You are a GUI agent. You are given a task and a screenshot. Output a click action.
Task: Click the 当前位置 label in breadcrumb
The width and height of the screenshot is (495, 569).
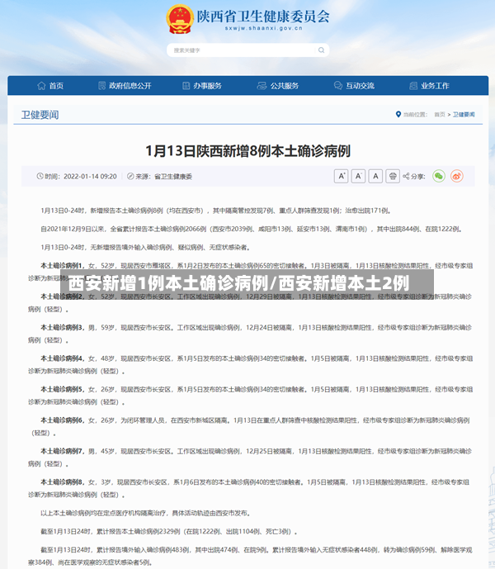click(x=415, y=115)
